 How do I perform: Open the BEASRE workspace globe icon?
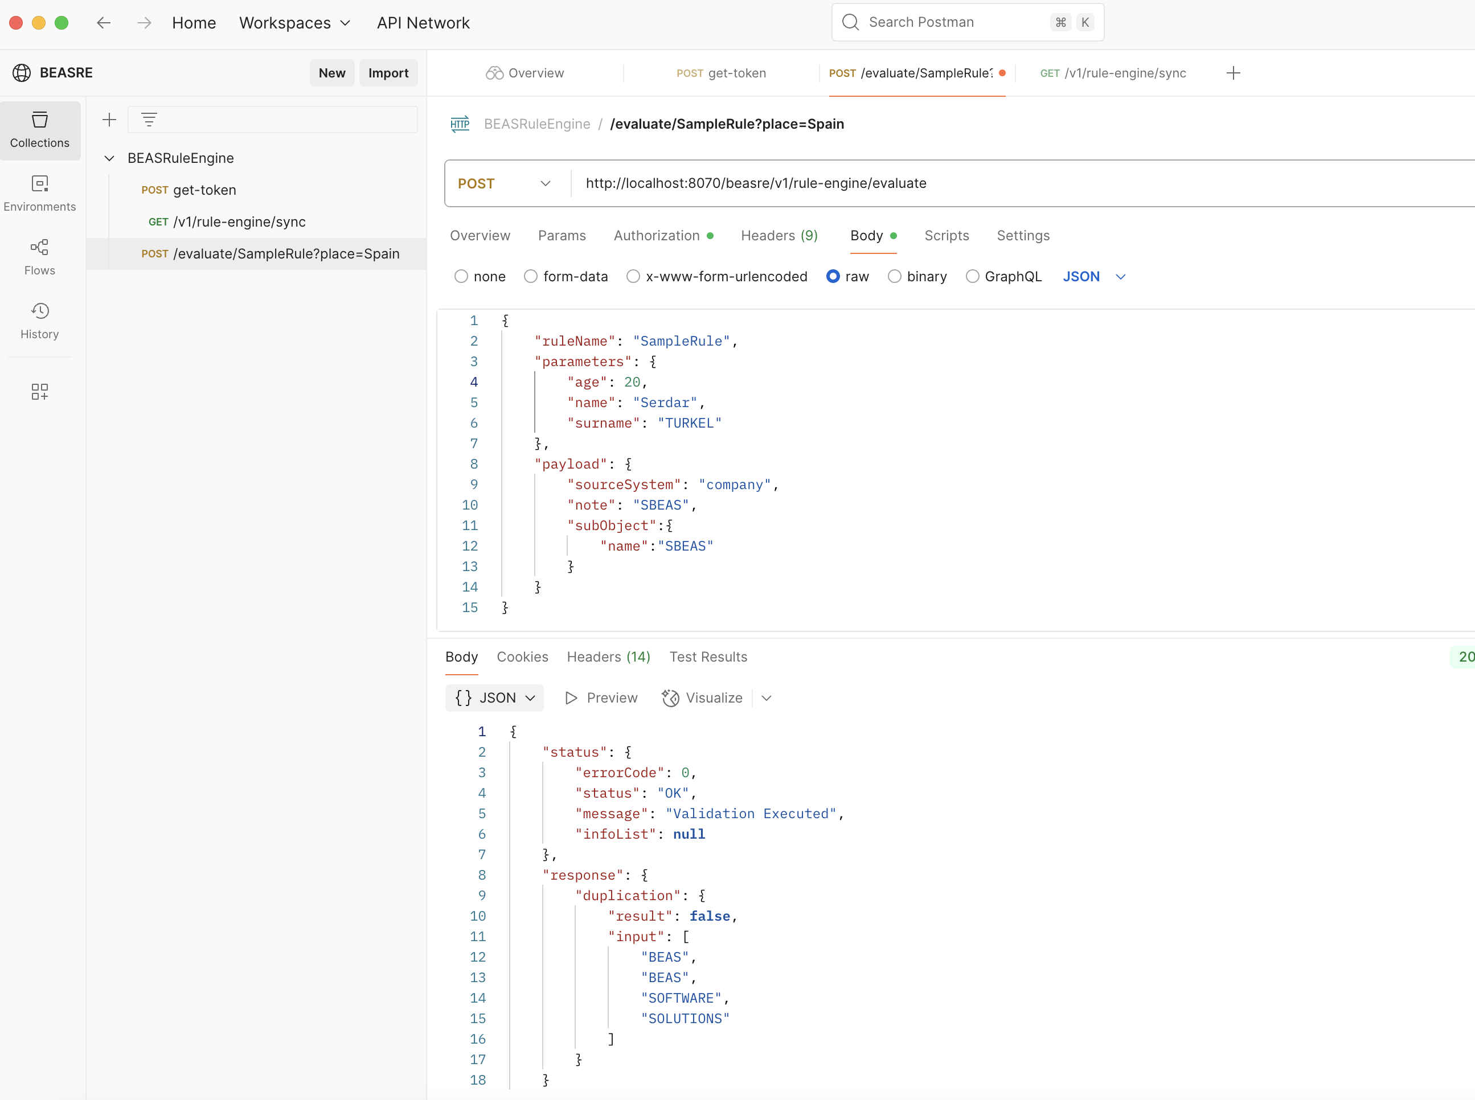point(22,72)
